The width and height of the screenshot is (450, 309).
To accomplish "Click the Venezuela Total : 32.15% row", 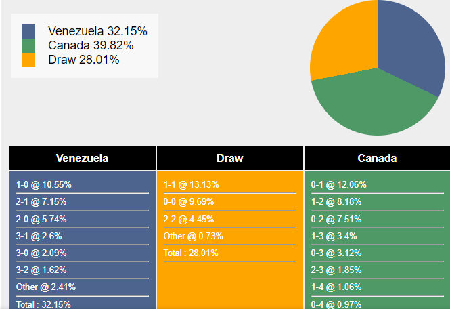I will click(43, 304).
